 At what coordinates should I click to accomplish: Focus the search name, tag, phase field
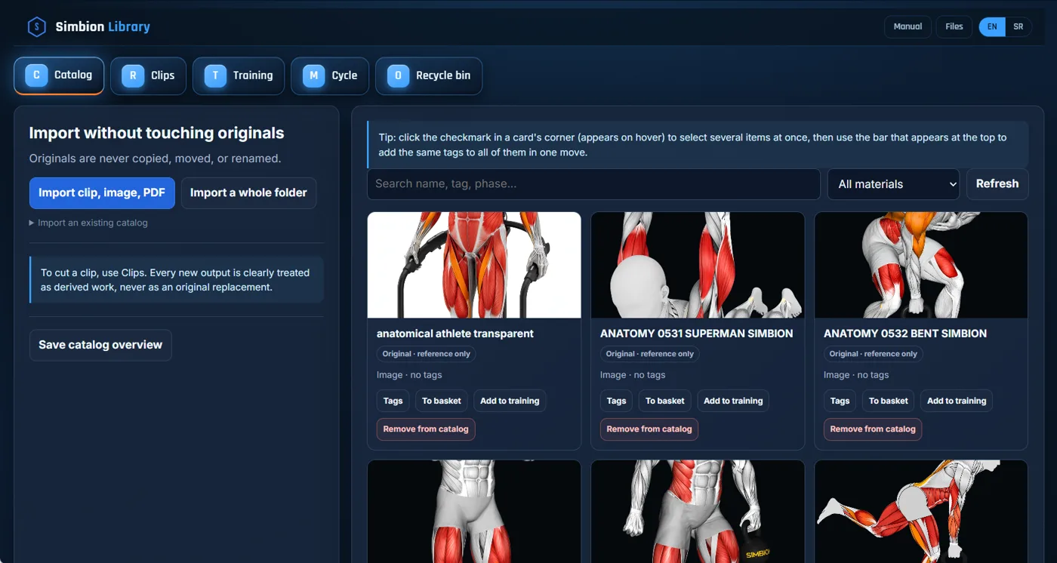pyautogui.click(x=593, y=184)
